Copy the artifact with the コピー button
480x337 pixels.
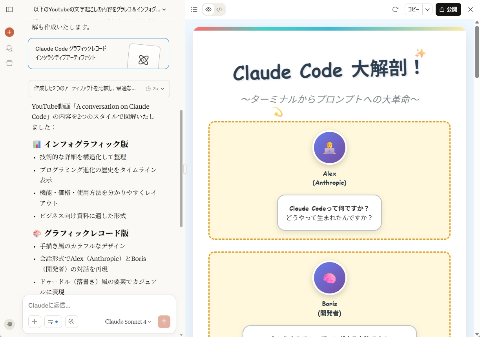coord(413,9)
